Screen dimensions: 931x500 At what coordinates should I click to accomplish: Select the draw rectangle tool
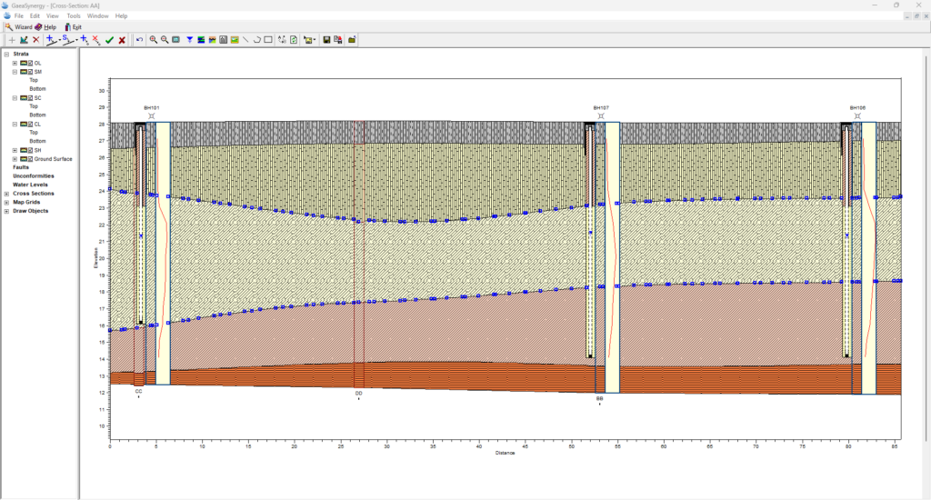[268, 40]
